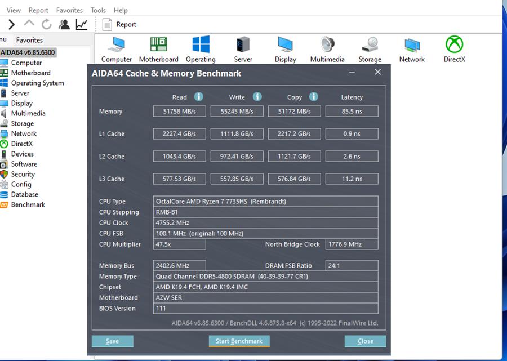Viewport: 507px width, 361px height.
Task: Select Security in the sidebar tree
Action: click(x=23, y=174)
